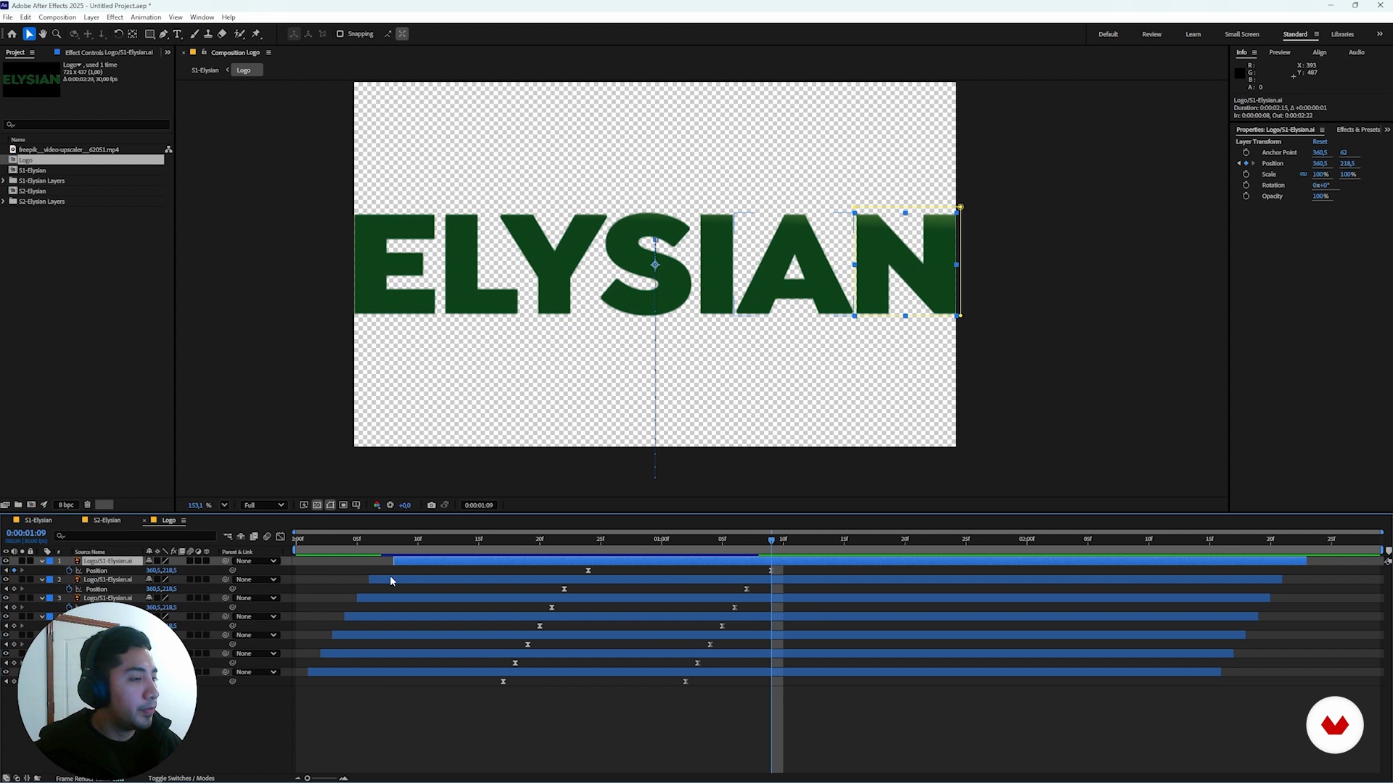Click the graph editor icon in timeline
The height and width of the screenshot is (783, 1393).
coord(281,536)
